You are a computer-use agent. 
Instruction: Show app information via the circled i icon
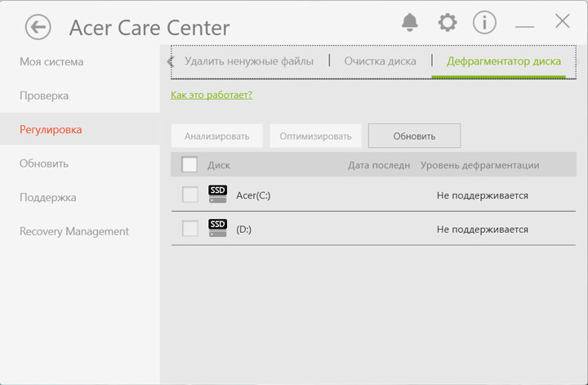[x=484, y=23]
